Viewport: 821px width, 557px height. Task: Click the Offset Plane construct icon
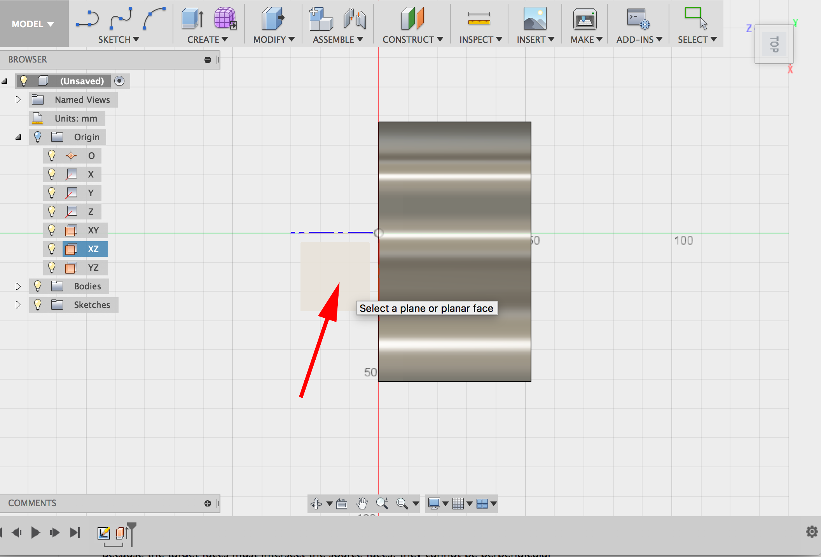pyautogui.click(x=412, y=19)
